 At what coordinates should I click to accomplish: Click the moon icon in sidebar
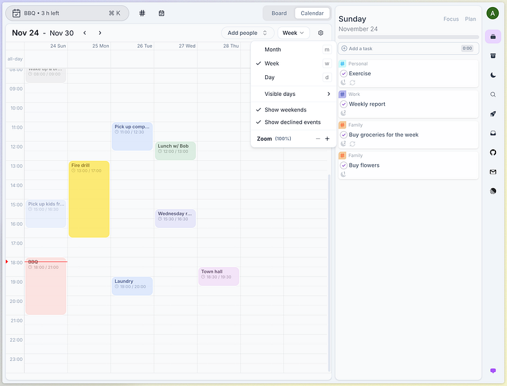coord(493,75)
